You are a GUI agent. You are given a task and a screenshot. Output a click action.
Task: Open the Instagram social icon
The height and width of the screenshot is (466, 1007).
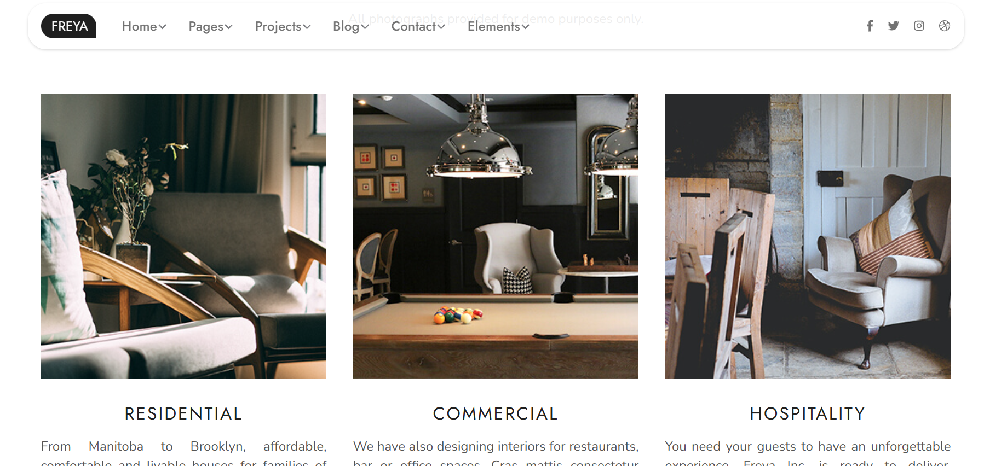point(919,26)
